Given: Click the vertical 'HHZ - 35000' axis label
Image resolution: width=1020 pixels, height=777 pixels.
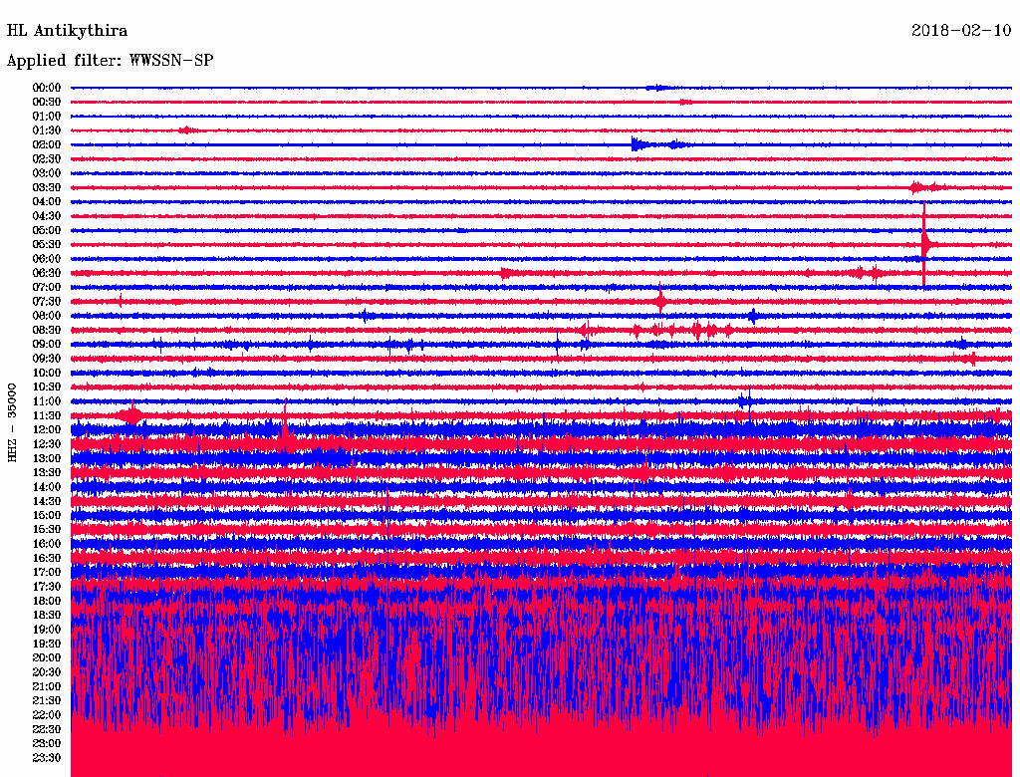Looking at the screenshot, I should click(x=12, y=423).
